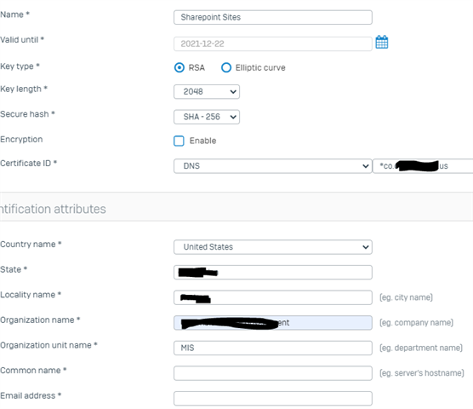This screenshot has height=409, width=473.
Task: Choose the Elliptic curve key type
Action: [226, 67]
